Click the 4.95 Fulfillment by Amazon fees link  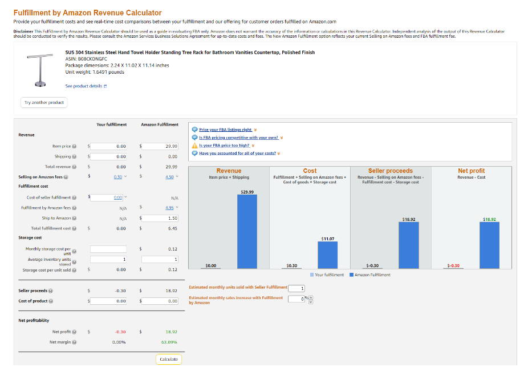tap(169, 208)
